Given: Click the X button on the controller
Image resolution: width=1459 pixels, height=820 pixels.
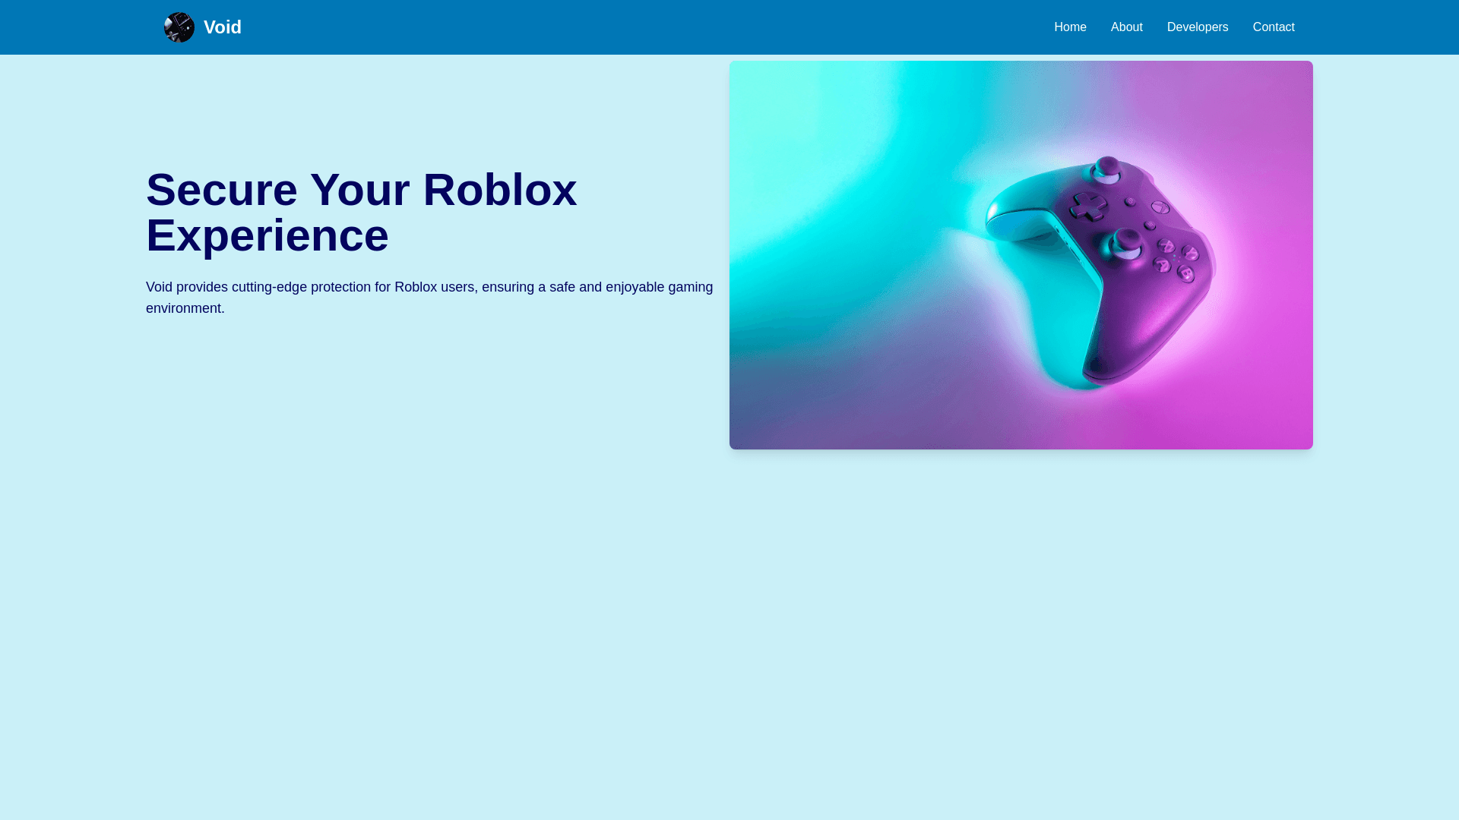Looking at the screenshot, I should click(1166, 246).
